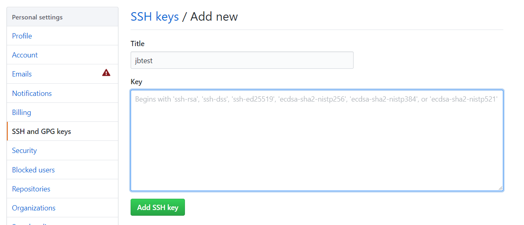Navigate to Security settings
The image size is (524, 225).
pyautogui.click(x=24, y=151)
